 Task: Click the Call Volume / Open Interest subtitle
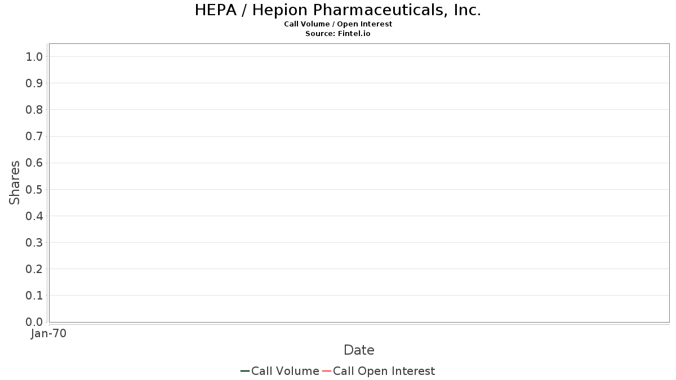338,24
